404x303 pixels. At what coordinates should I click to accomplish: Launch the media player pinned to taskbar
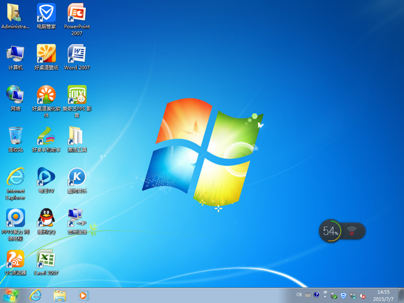click(83, 295)
